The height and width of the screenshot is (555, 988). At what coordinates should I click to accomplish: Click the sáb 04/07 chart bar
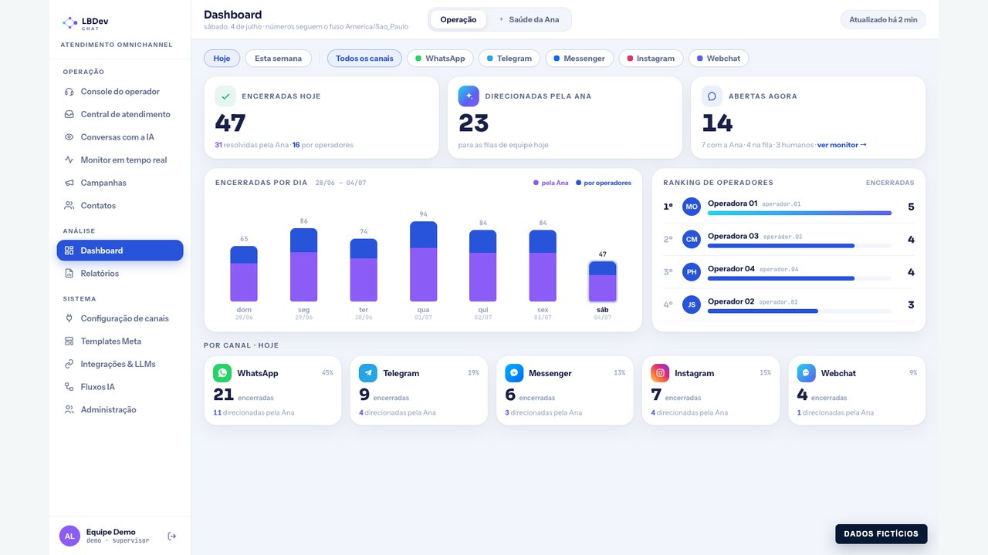pyautogui.click(x=603, y=281)
